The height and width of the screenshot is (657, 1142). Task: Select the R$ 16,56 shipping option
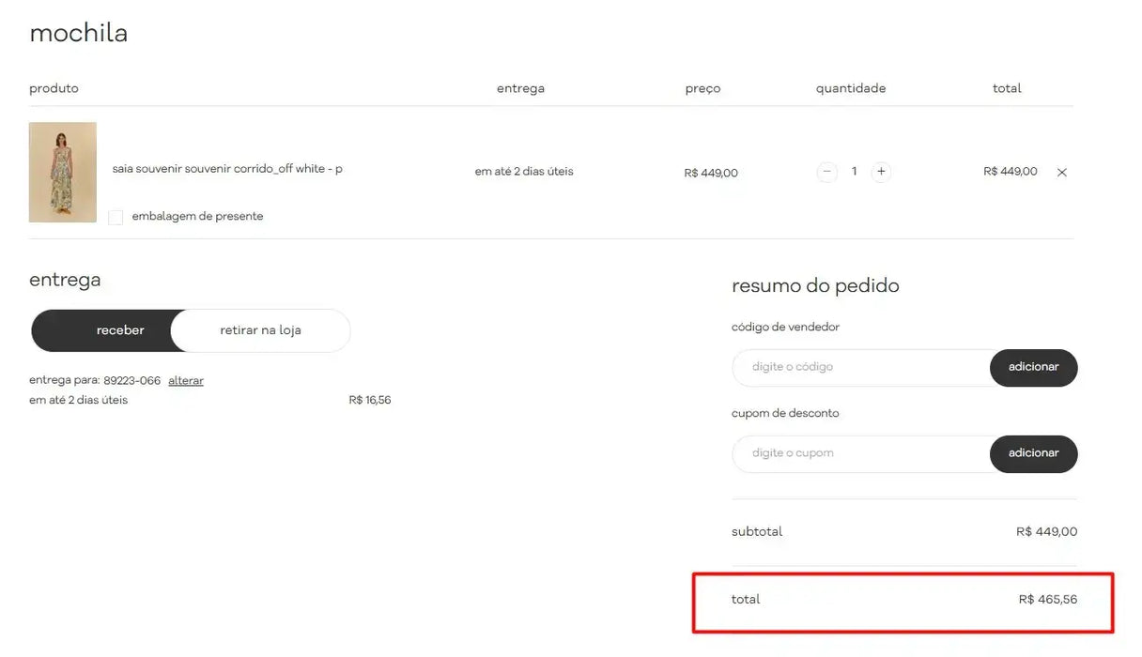pyautogui.click(x=369, y=401)
